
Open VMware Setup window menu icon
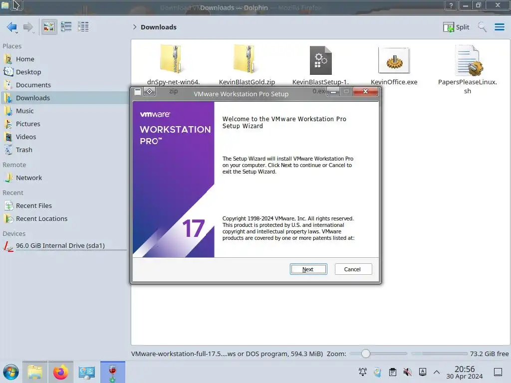click(x=138, y=92)
